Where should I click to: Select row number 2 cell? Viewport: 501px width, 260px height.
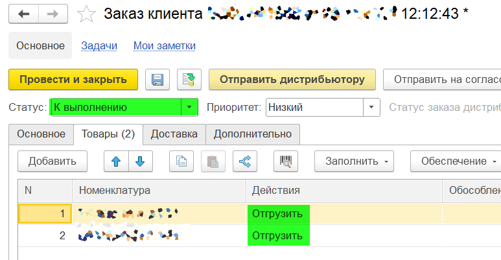(x=45, y=236)
